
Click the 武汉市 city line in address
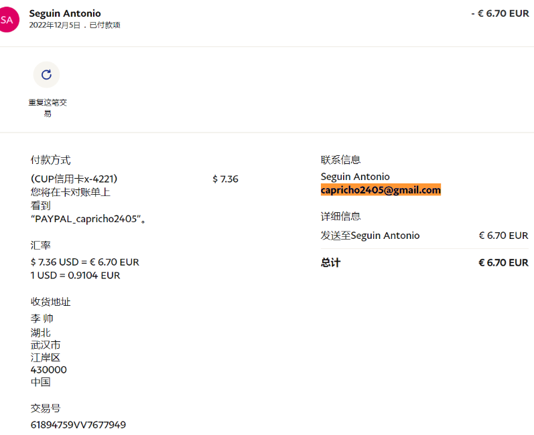point(46,345)
